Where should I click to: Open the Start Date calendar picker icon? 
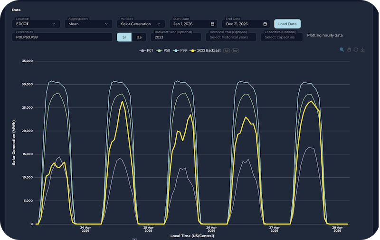point(212,24)
